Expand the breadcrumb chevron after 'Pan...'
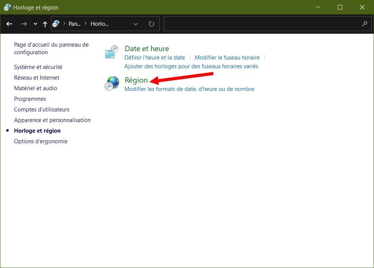This screenshot has height=268, width=374. 86,24
